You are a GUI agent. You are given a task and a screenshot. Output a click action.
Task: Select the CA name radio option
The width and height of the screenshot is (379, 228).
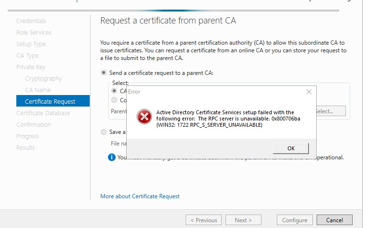pos(114,91)
